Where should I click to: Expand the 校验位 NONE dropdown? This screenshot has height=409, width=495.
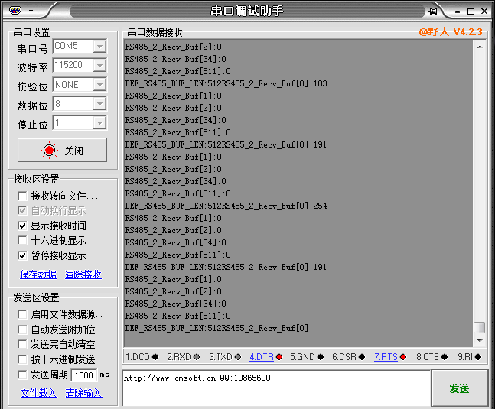pos(99,85)
